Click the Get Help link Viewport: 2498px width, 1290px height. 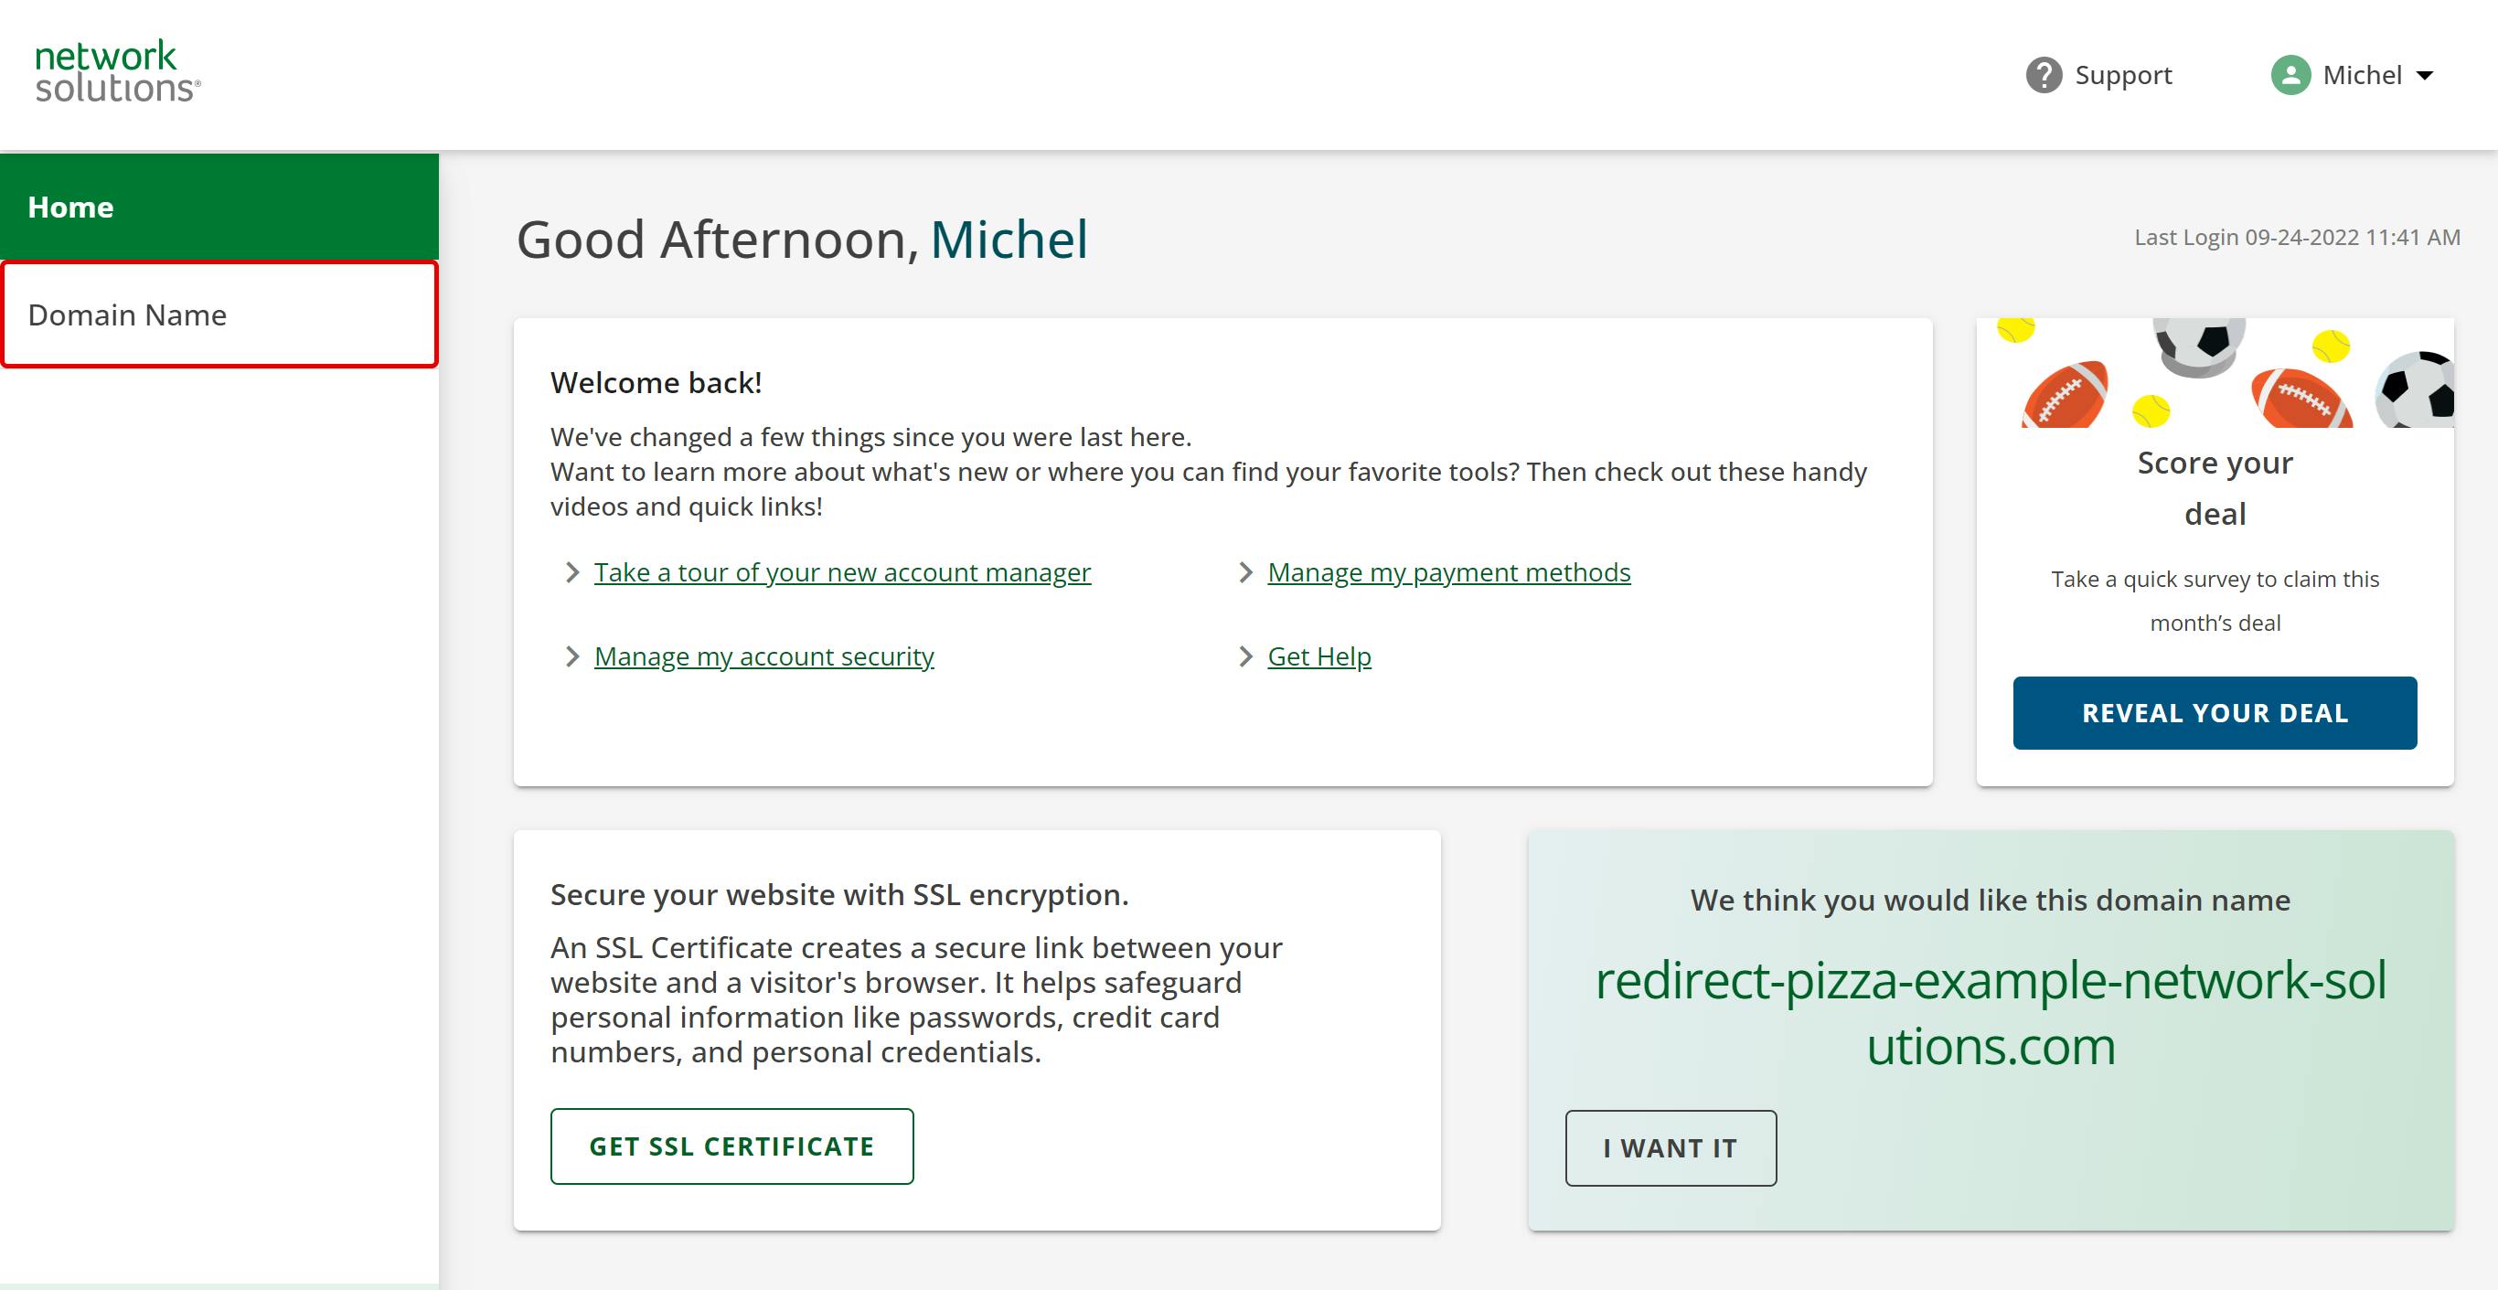pos(1318,656)
